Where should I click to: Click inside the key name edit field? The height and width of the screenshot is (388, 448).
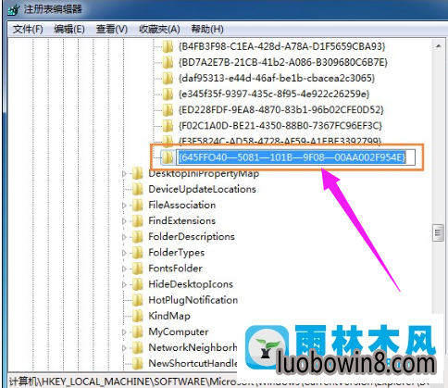coord(295,157)
